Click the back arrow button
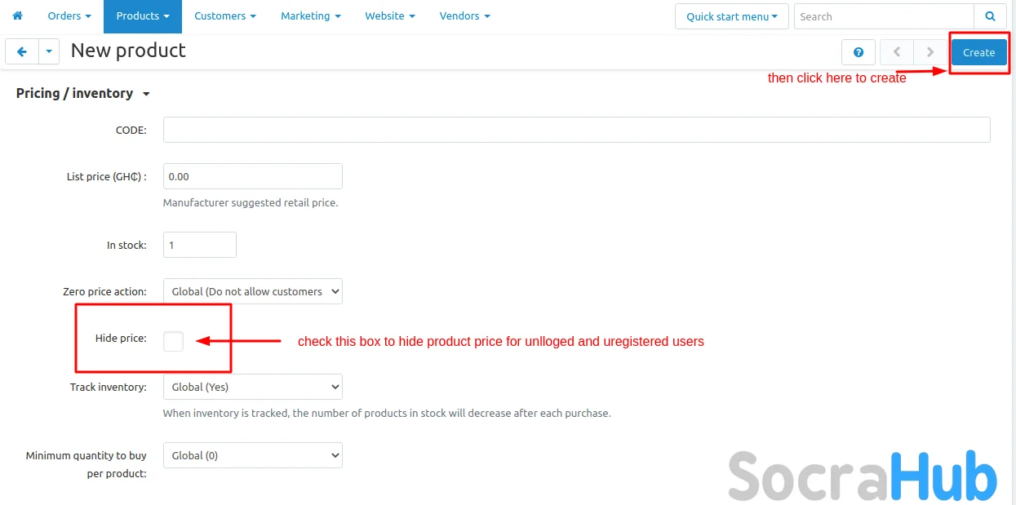 [22, 51]
